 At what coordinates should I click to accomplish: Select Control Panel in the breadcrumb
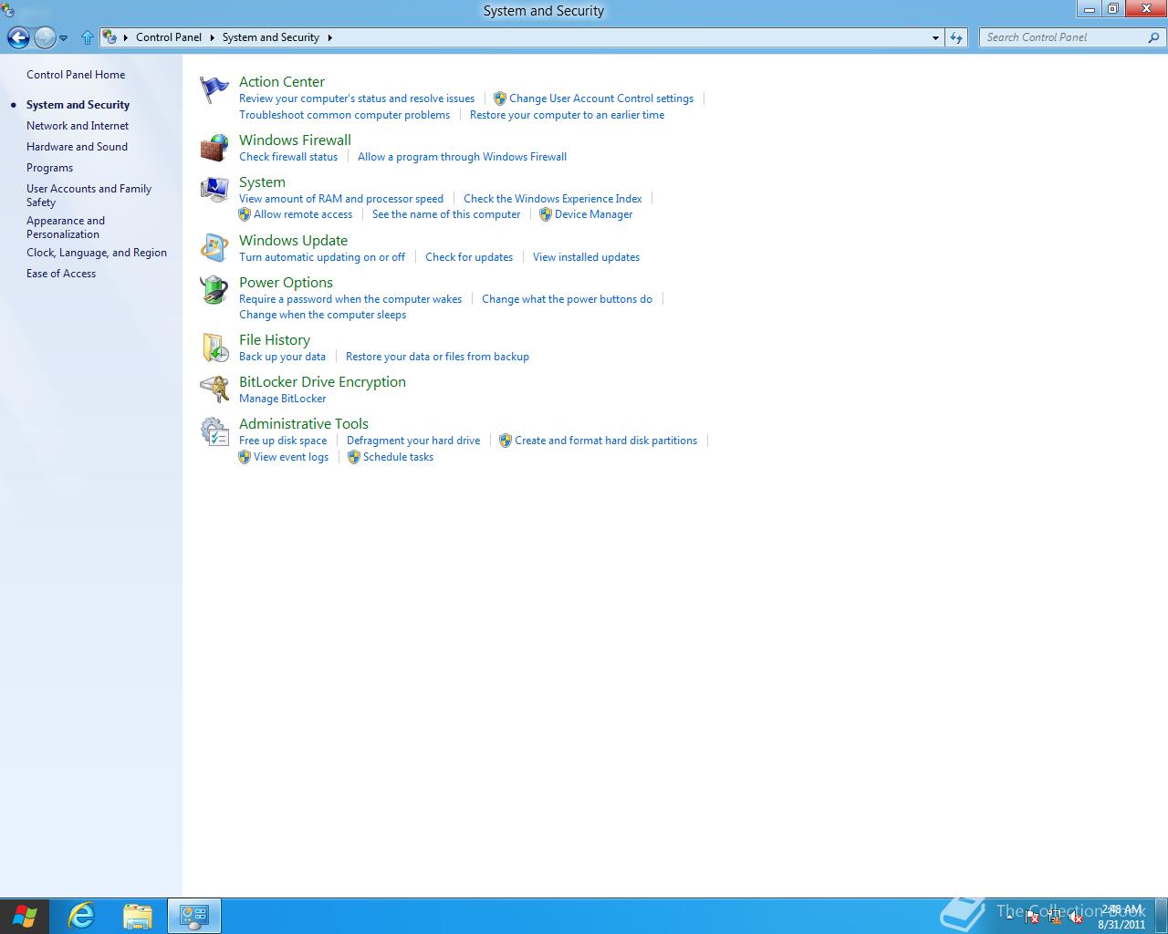(x=169, y=37)
